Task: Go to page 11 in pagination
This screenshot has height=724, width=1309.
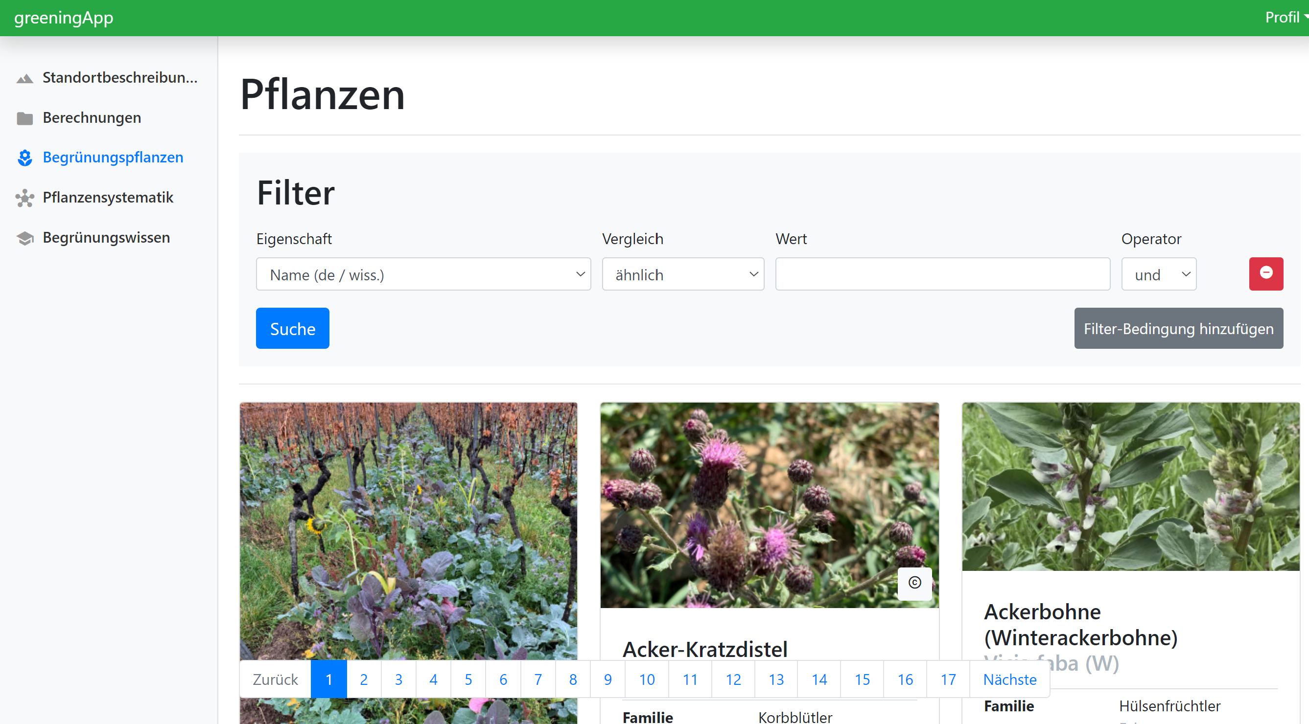Action: point(690,679)
